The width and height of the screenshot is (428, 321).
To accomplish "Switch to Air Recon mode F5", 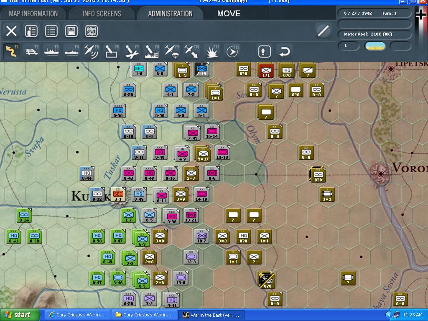I will coord(92,51).
